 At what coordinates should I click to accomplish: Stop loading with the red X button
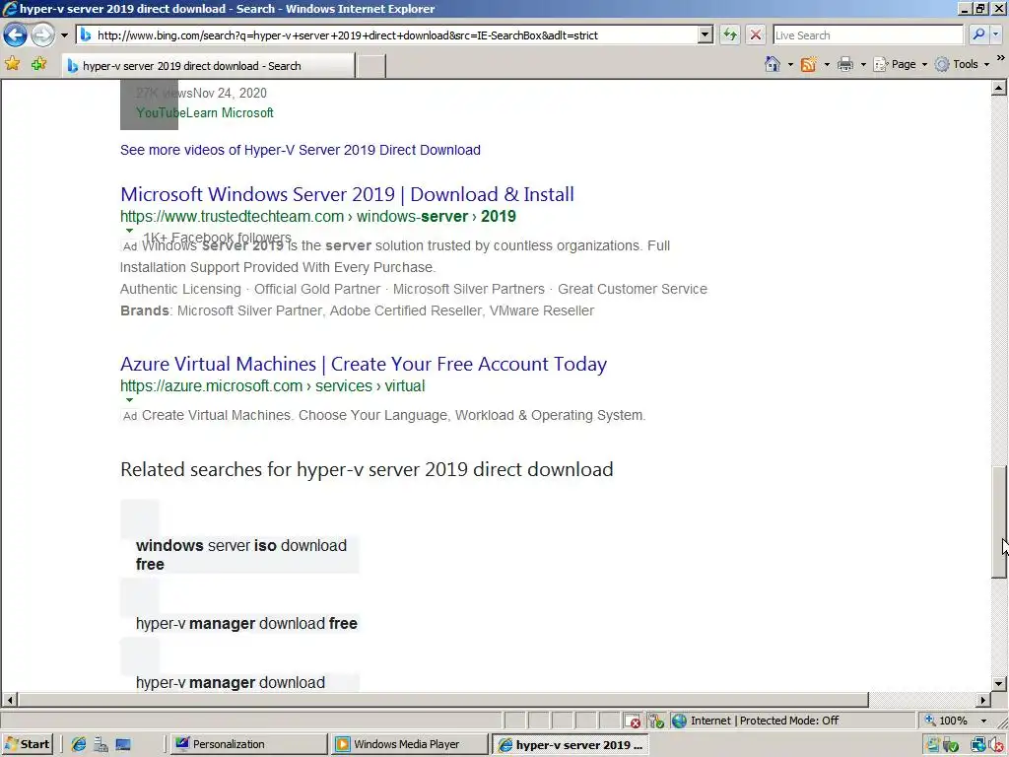tap(756, 34)
